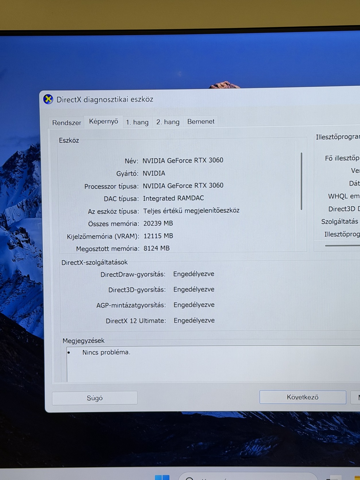Click the Gyártó value NVIDIA
Image resolution: width=360 pixels, height=480 pixels.
(154, 173)
